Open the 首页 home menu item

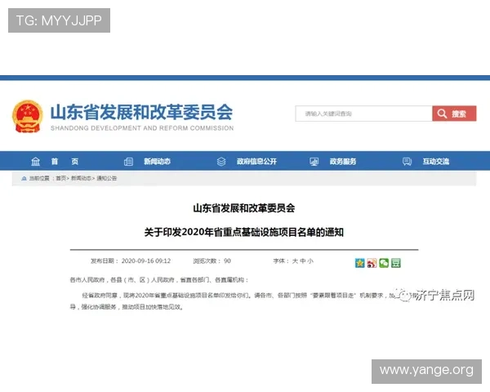(x=65, y=162)
